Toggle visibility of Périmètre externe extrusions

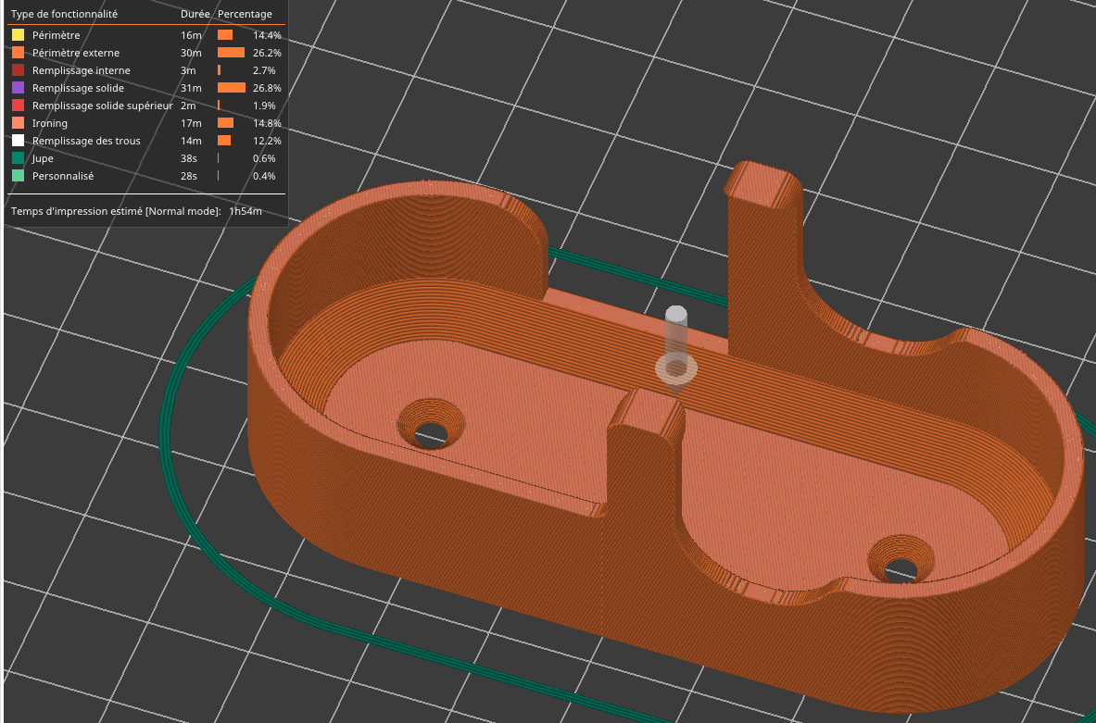click(146, 53)
